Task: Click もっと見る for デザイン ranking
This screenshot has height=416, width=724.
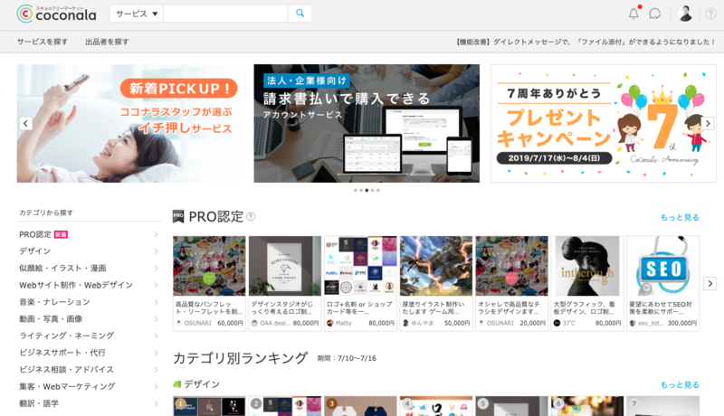Action: coord(680,384)
